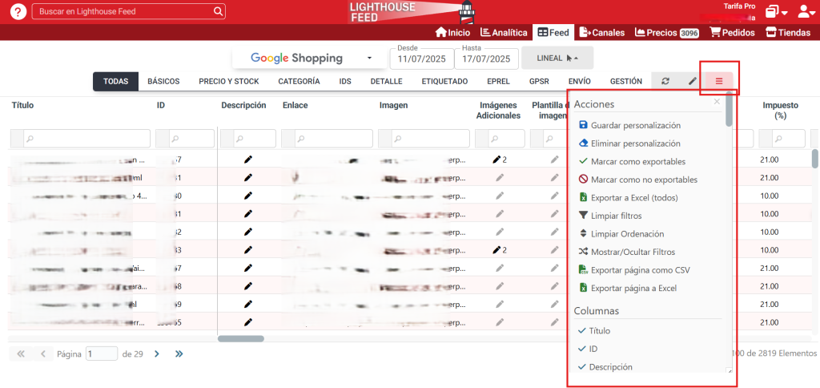Open Precios section with 3096 badge
The width and height of the screenshot is (820, 388).
point(667,32)
